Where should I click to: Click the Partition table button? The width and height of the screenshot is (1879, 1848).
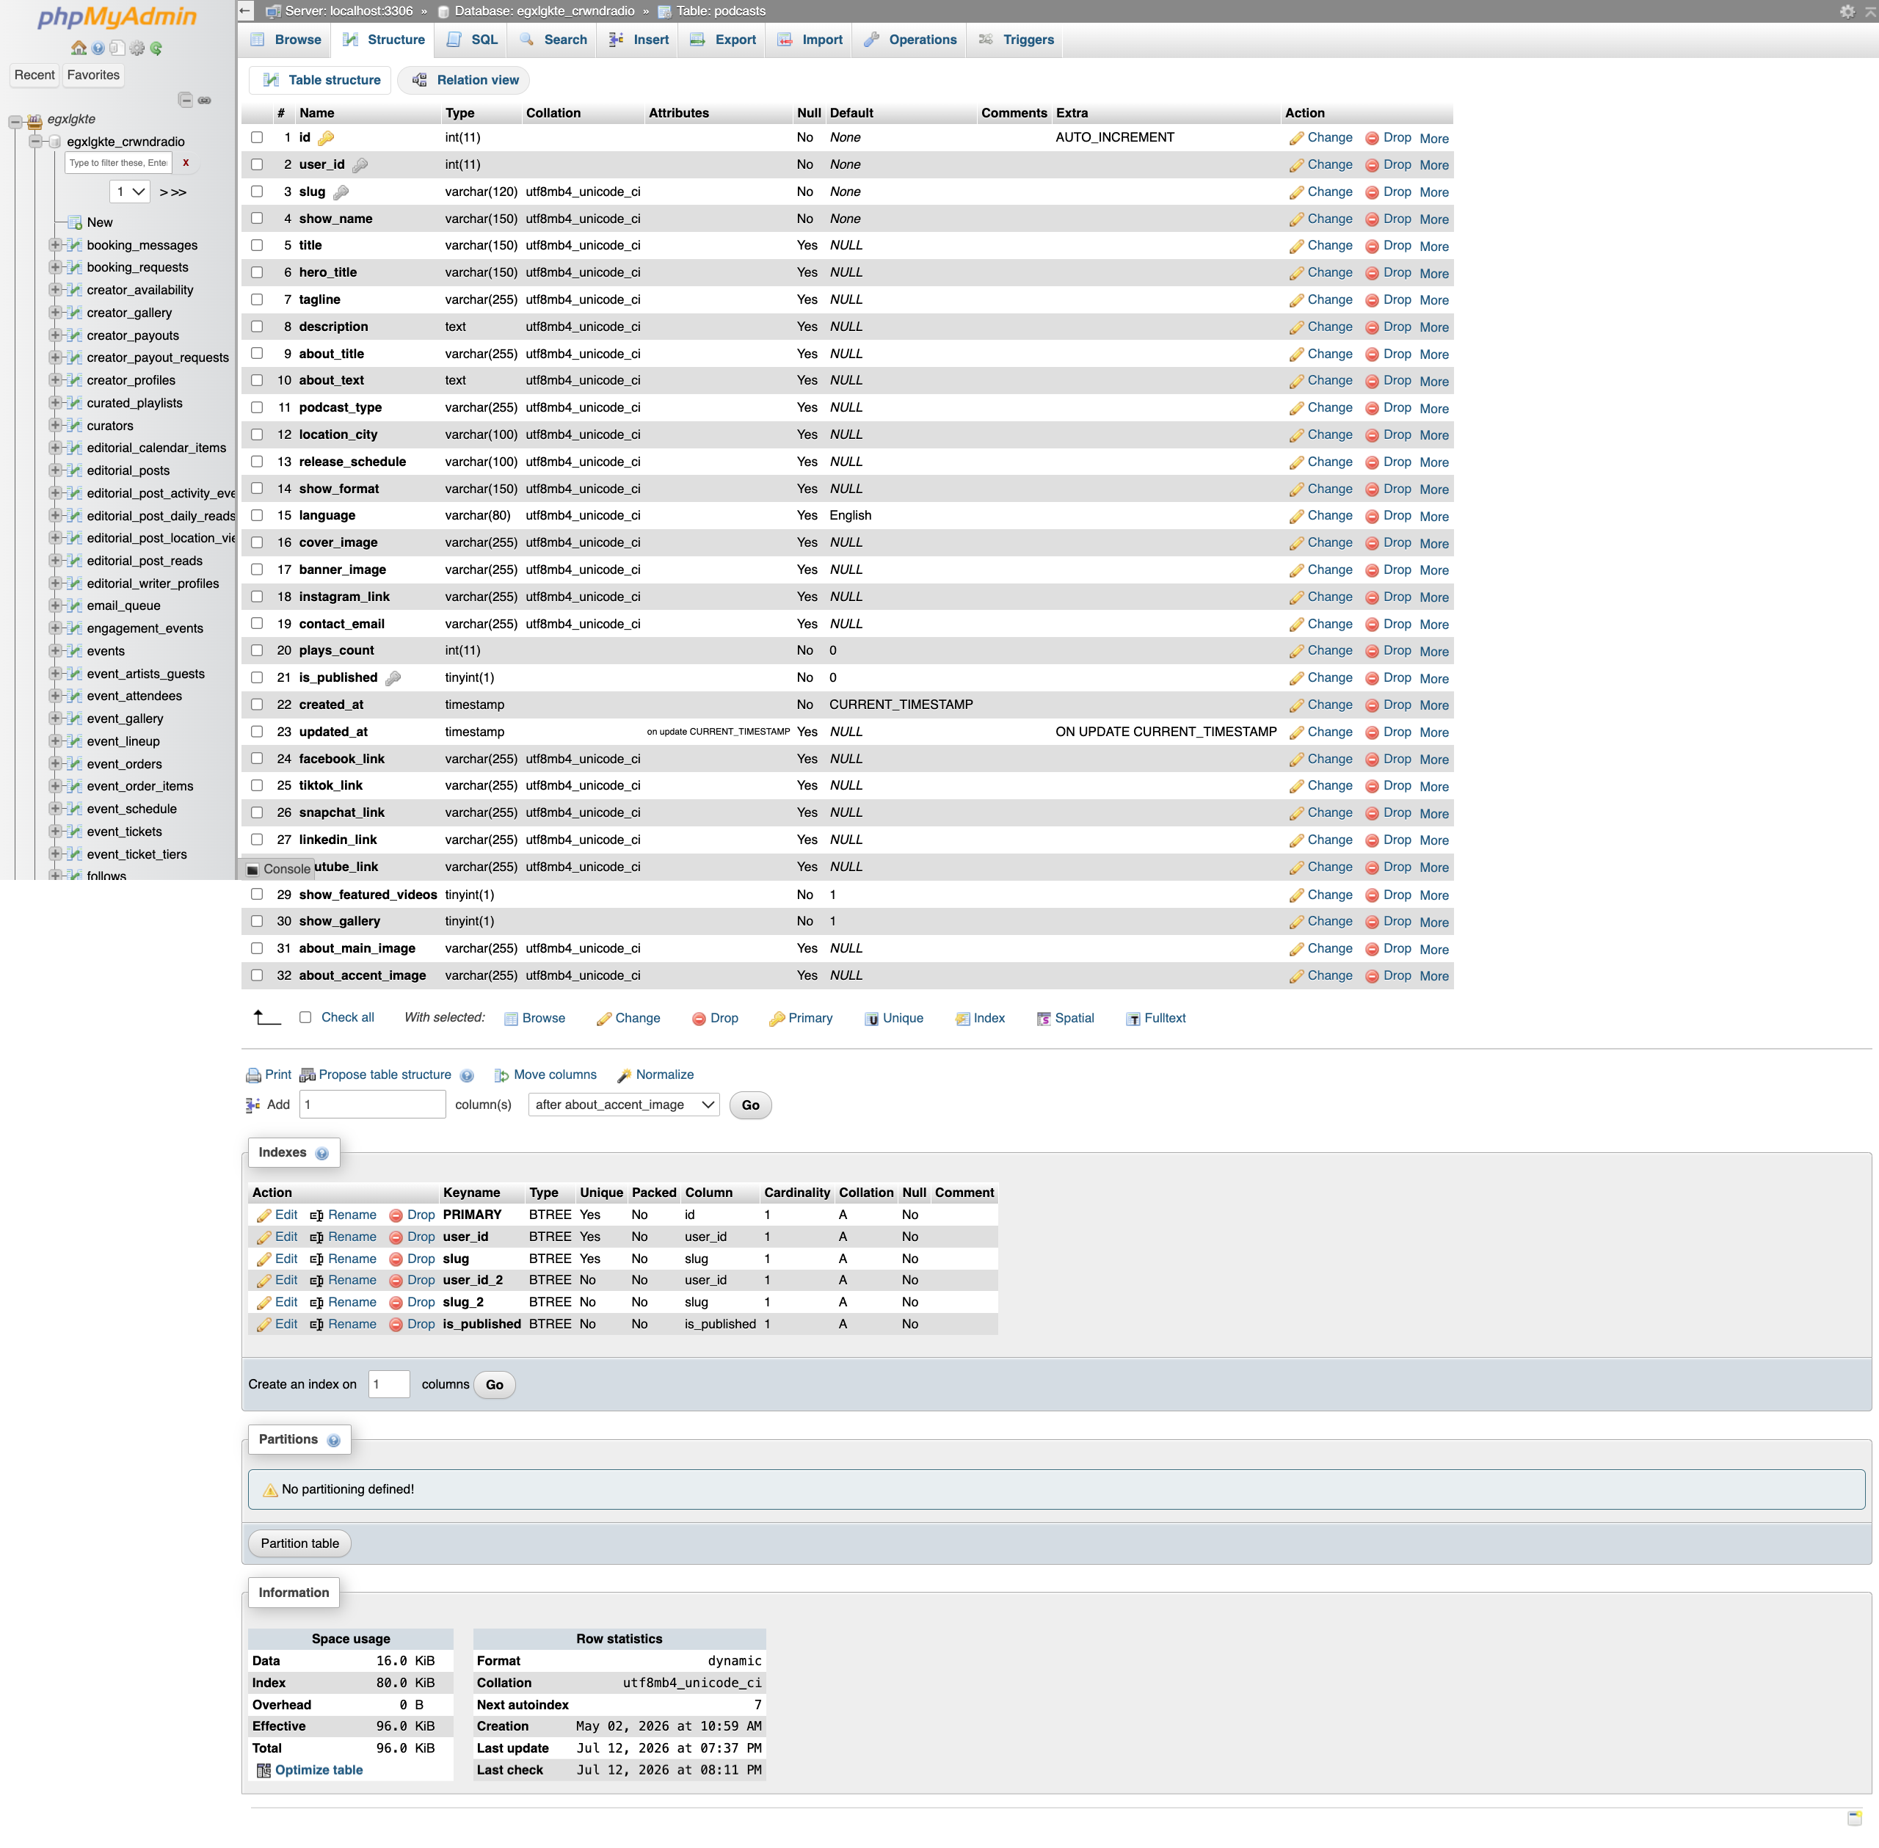[300, 1543]
